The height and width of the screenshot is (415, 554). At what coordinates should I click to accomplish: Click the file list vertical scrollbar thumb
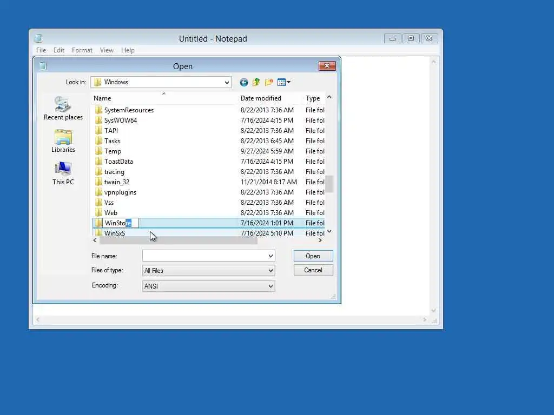329,184
